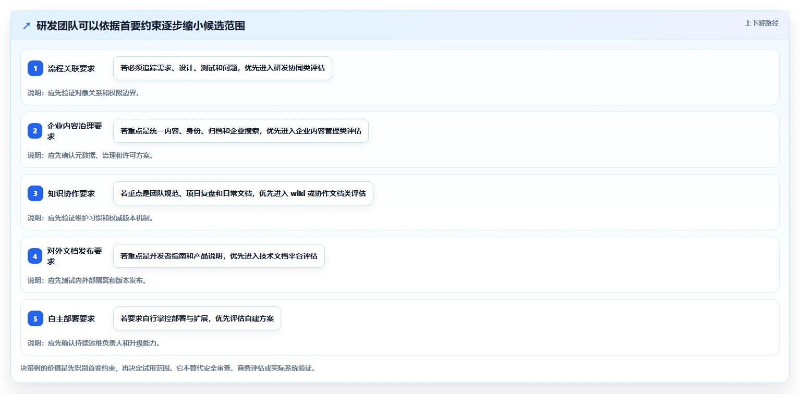The height and width of the screenshot is (394, 800).
Task: Click the note 应先测试内外部隔离和版本发布
Action: click(x=87, y=280)
